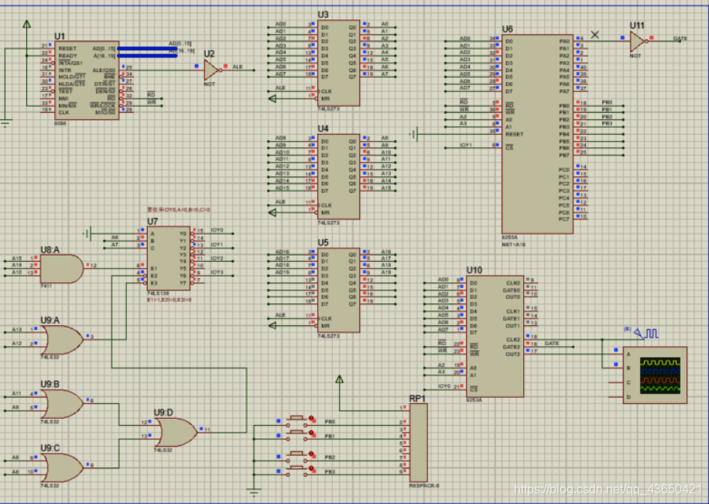Select the U9:A OR gate
The width and height of the screenshot is (709, 504).
[x=63, y=340]
